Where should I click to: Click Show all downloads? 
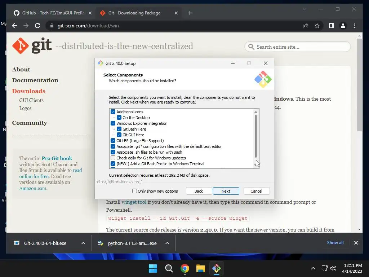pyautogui.click(x=335, y=243)
